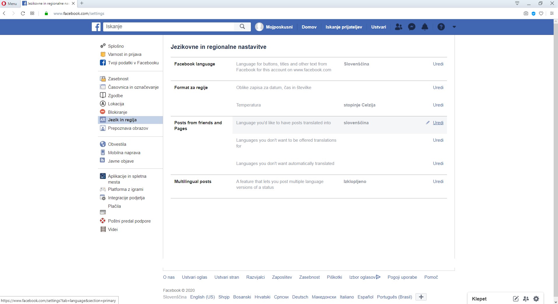Open the notifications bell icon
Screen dimensions: 558x304
(425, 27)
